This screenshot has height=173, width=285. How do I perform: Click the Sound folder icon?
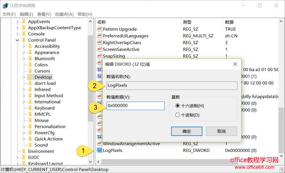click(30, 145)
